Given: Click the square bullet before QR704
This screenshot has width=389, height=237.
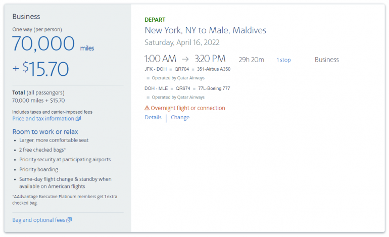Looking at the screenshot, I should point(171,69).
